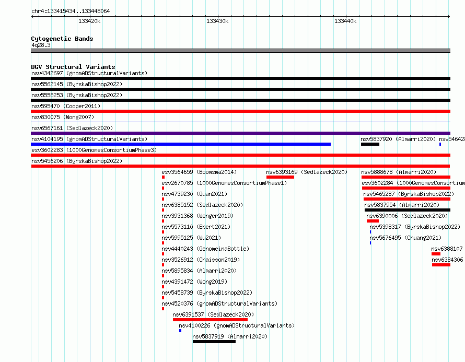Select esv3602284 variant label
Viewport: 465px width, 362px height.
pos(413,183)
